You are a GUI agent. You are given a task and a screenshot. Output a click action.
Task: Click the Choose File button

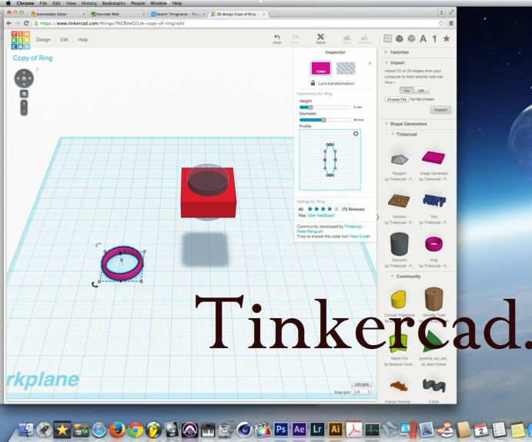(396, 99)
